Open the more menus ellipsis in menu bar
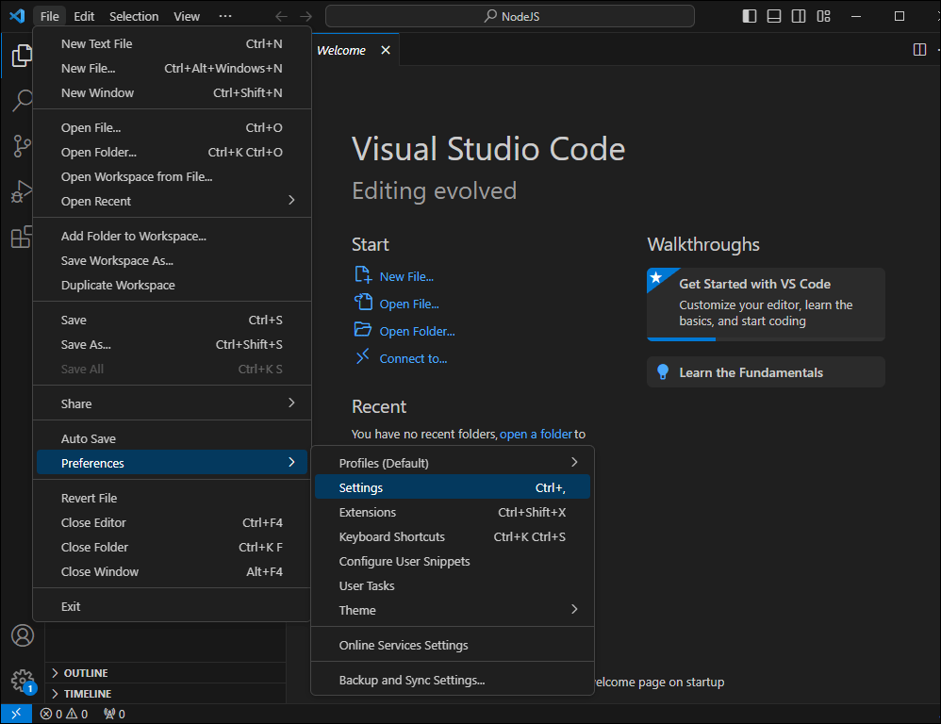 (225, 16)
